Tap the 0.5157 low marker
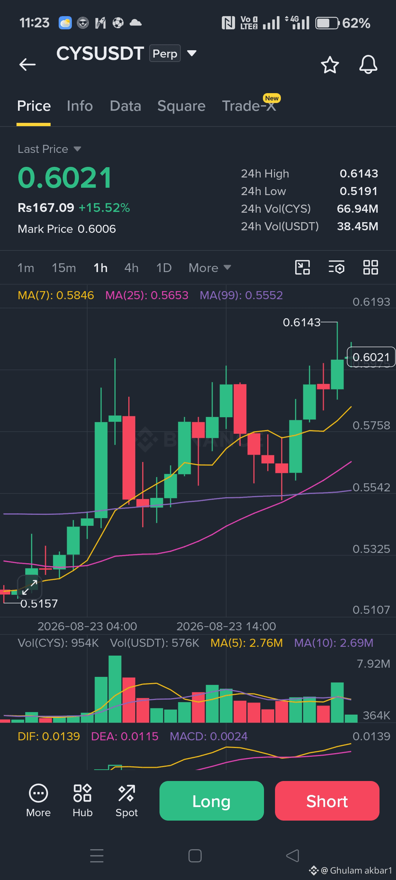Image resolution: width=396 pixels, height=880 pixels. click(39, 604)
